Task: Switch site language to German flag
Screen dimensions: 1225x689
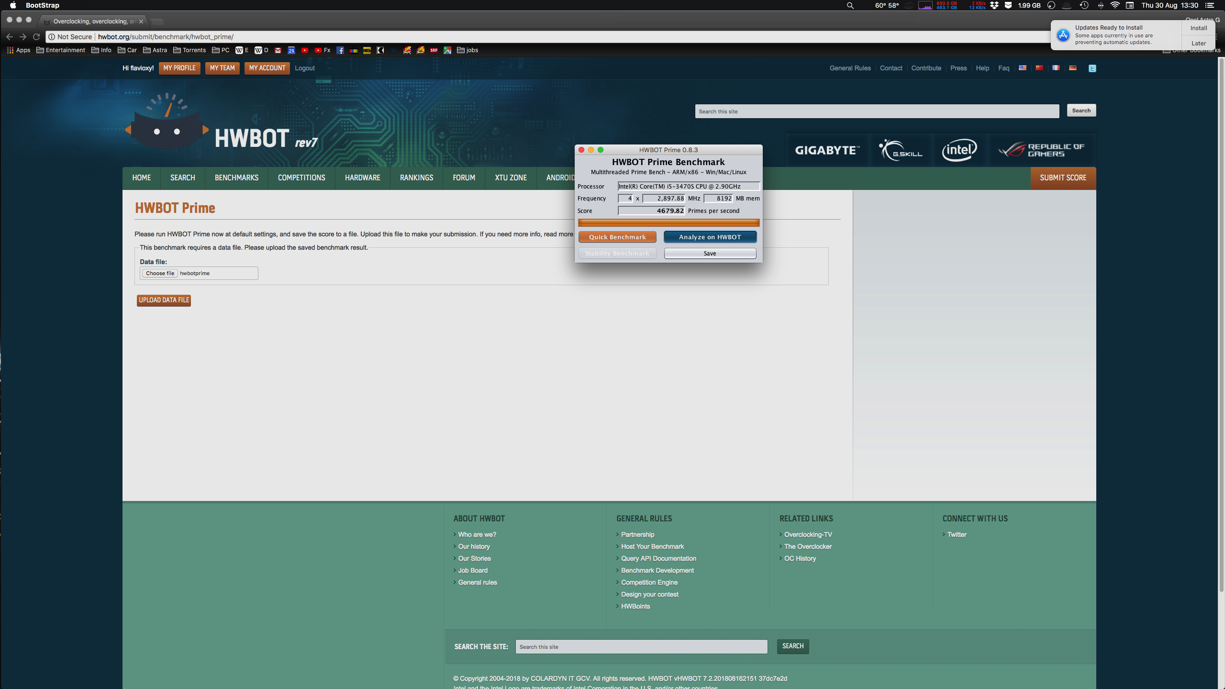Action: point(1073,68)
